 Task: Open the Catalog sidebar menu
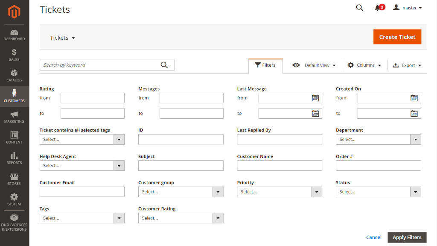[x=14, y=76]
